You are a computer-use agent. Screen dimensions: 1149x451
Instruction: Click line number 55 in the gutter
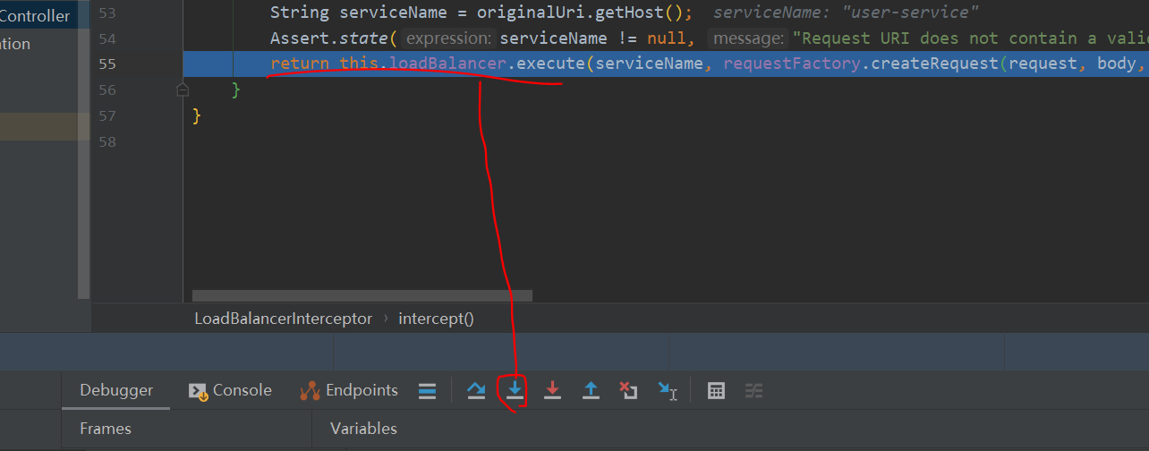107,64
